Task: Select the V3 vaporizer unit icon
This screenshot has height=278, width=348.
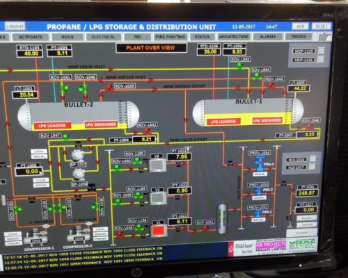Action: point(157,165)
